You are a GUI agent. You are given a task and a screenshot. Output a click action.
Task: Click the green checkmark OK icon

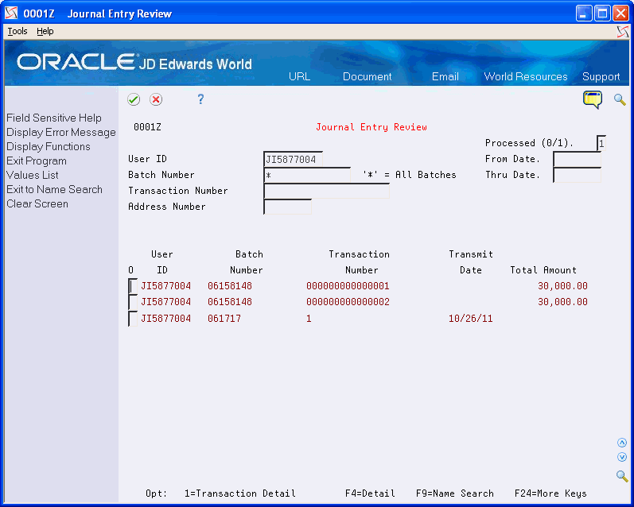pyautogui.click(x=134, y=99)
